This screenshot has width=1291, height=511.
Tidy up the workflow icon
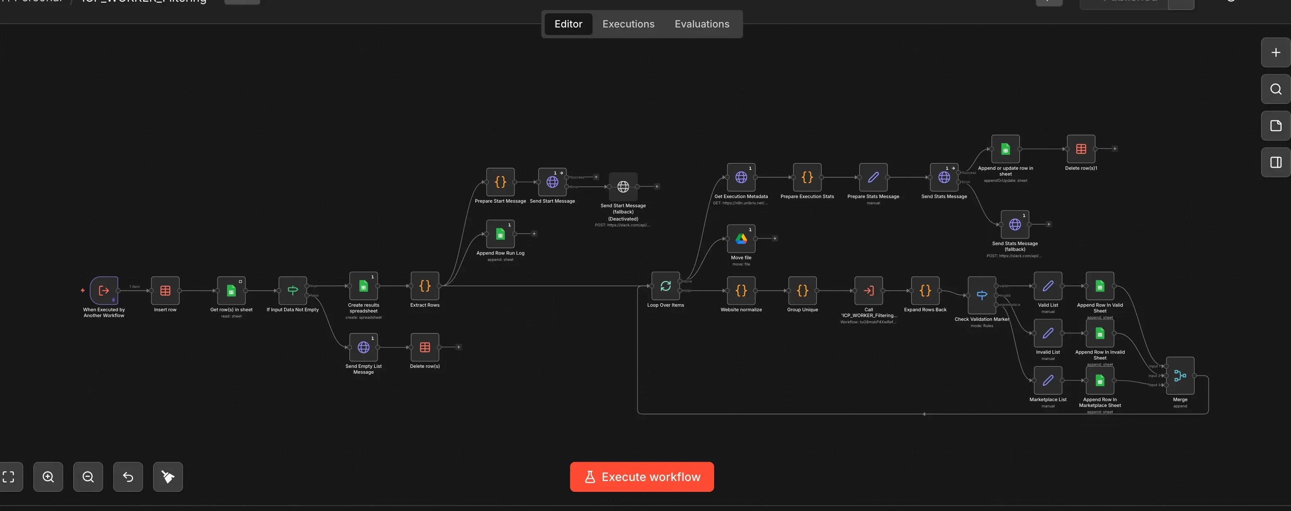click(x=168, y=476)
